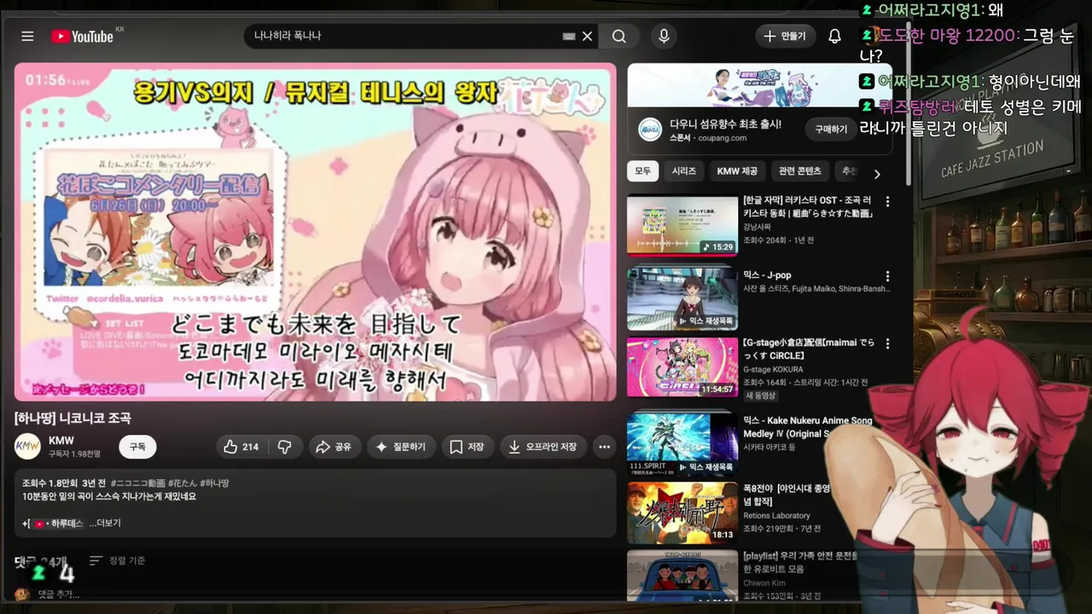Open comment sort 정렬 기준 dropdown
Image resolution: width=1092 pixels, height=614 pixels.
tap(117, 560)
